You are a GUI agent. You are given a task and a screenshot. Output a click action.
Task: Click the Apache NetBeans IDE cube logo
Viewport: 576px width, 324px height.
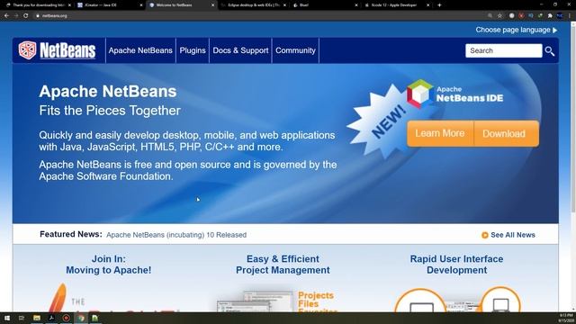(x=420, y=94)
